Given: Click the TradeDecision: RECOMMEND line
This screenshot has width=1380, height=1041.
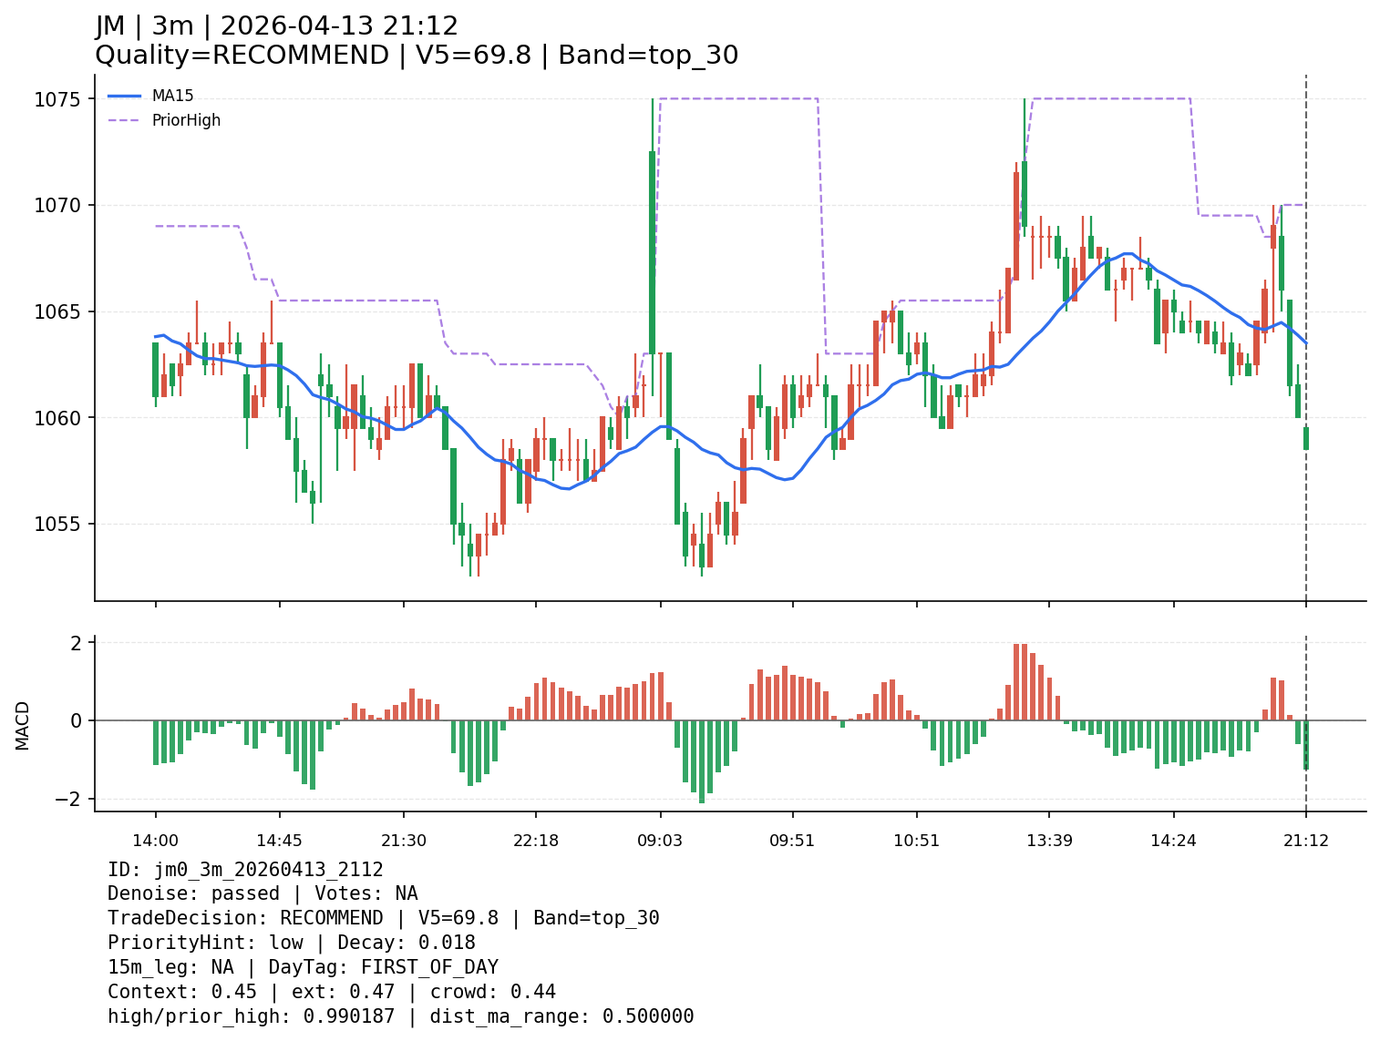Looking at the screenshot, I should click(383, 918).
